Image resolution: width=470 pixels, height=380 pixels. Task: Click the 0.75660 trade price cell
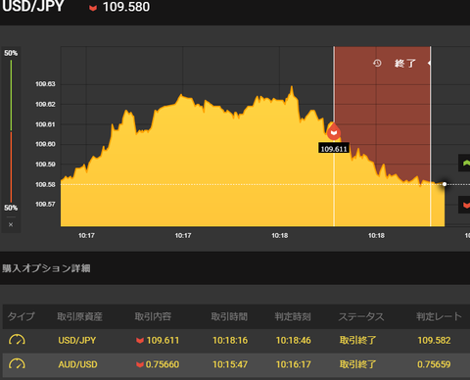[x=163, y=364]
